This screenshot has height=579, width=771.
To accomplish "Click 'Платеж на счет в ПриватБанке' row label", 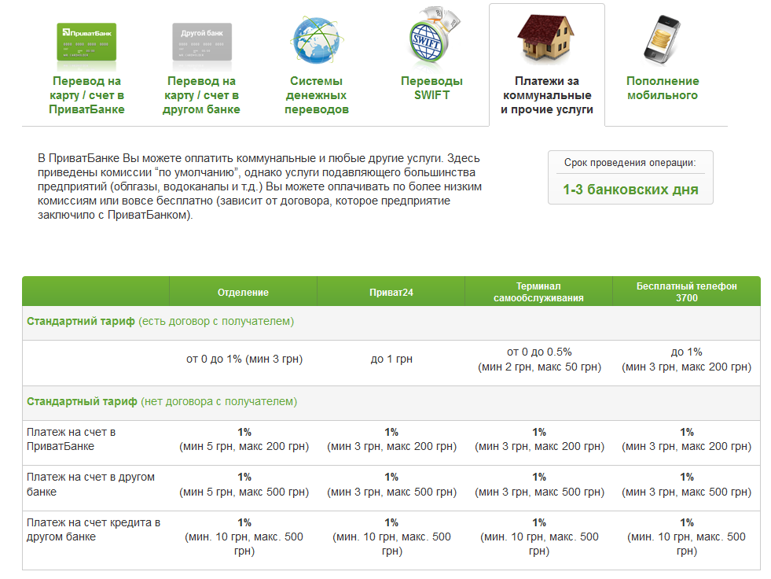I will (x=72, y=439).
